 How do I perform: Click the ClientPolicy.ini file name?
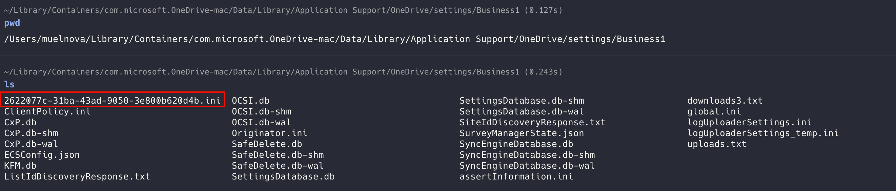pos(47,111)
